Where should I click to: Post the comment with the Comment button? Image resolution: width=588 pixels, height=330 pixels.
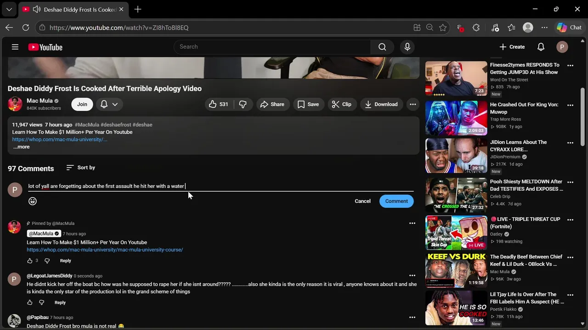tap(396, 201)
